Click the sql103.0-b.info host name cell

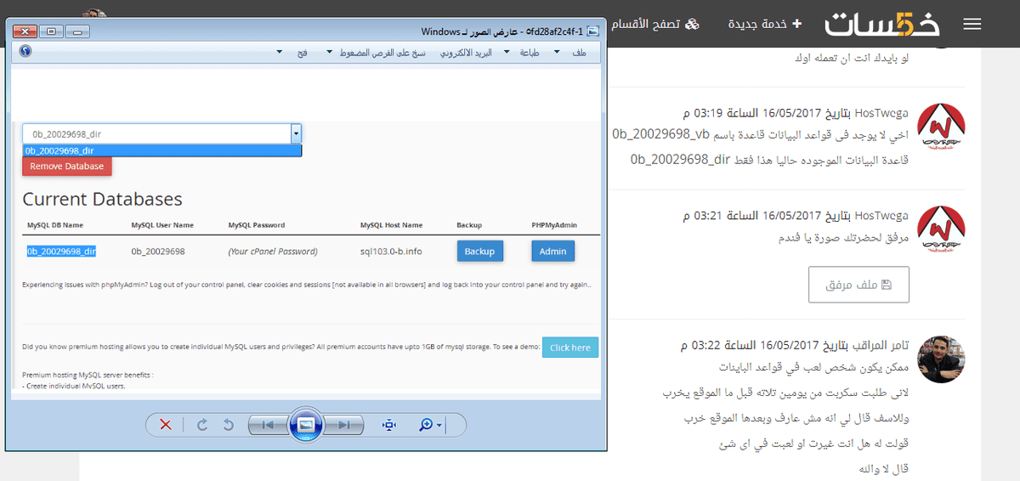391,252
